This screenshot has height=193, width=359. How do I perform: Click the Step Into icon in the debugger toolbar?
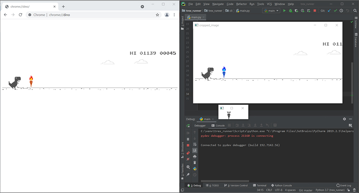(243, 125)
